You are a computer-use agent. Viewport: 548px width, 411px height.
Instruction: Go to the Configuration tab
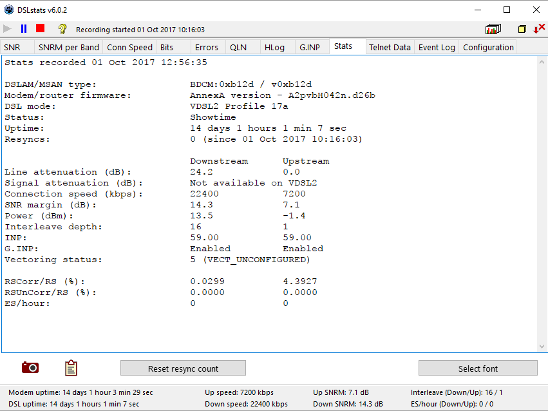tap(488, 47)
